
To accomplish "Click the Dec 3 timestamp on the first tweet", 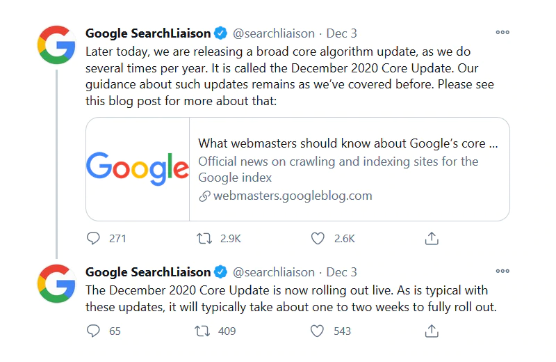I will coord(342,33).
